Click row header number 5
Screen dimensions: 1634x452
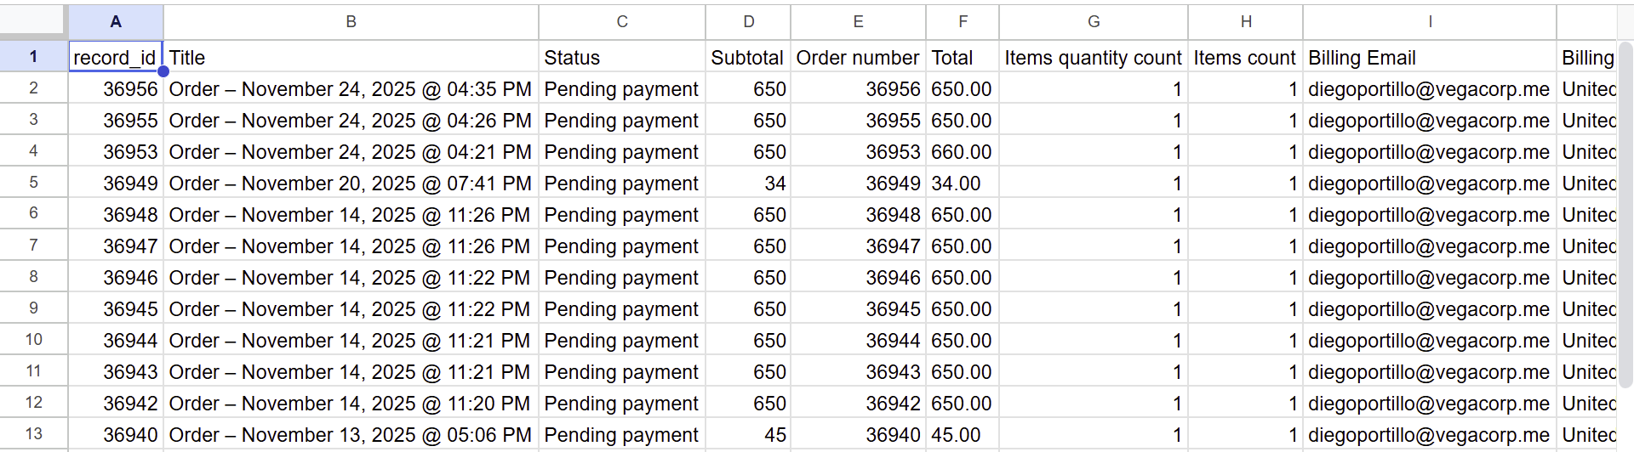33,183
